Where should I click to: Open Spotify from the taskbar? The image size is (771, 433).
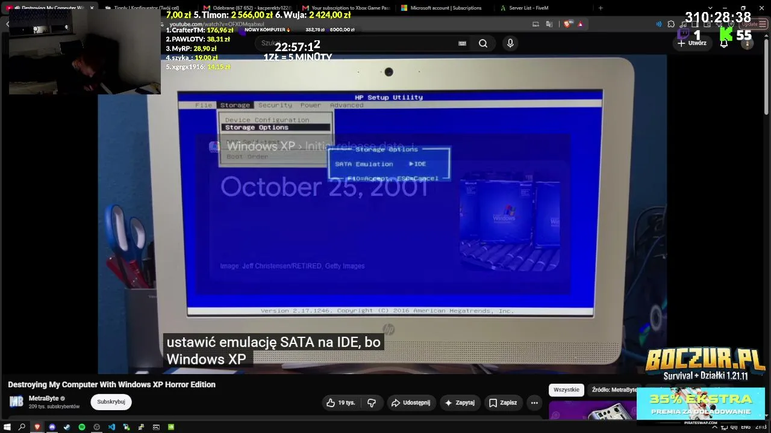click(x=82, y=427)
